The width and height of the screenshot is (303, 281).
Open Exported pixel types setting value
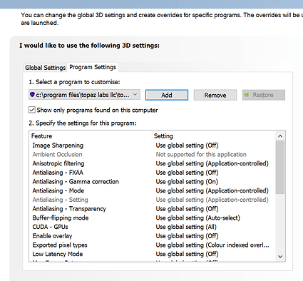212,245
